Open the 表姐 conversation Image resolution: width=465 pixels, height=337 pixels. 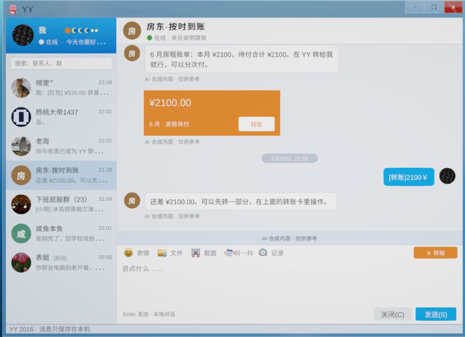[61, 262]
